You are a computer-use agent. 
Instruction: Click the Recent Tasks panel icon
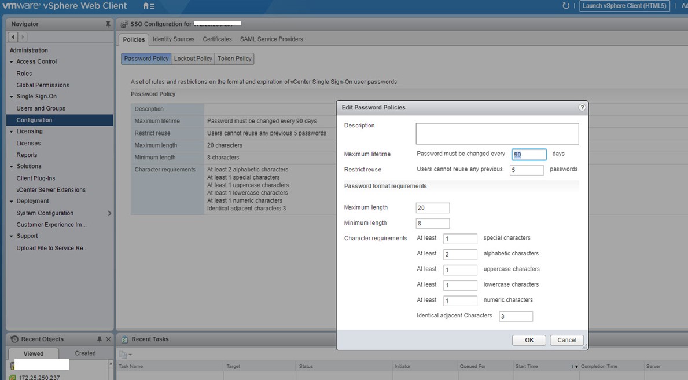tap(124, 339)
